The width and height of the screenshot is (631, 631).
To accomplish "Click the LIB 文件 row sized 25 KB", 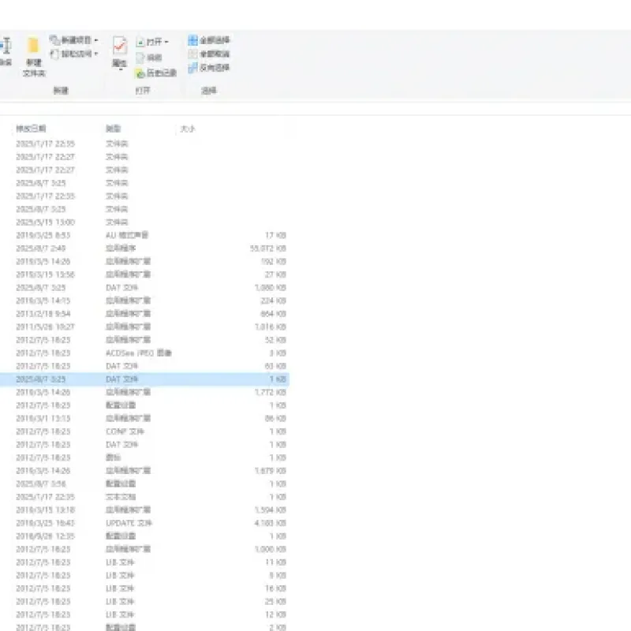I will click(144, 602).
